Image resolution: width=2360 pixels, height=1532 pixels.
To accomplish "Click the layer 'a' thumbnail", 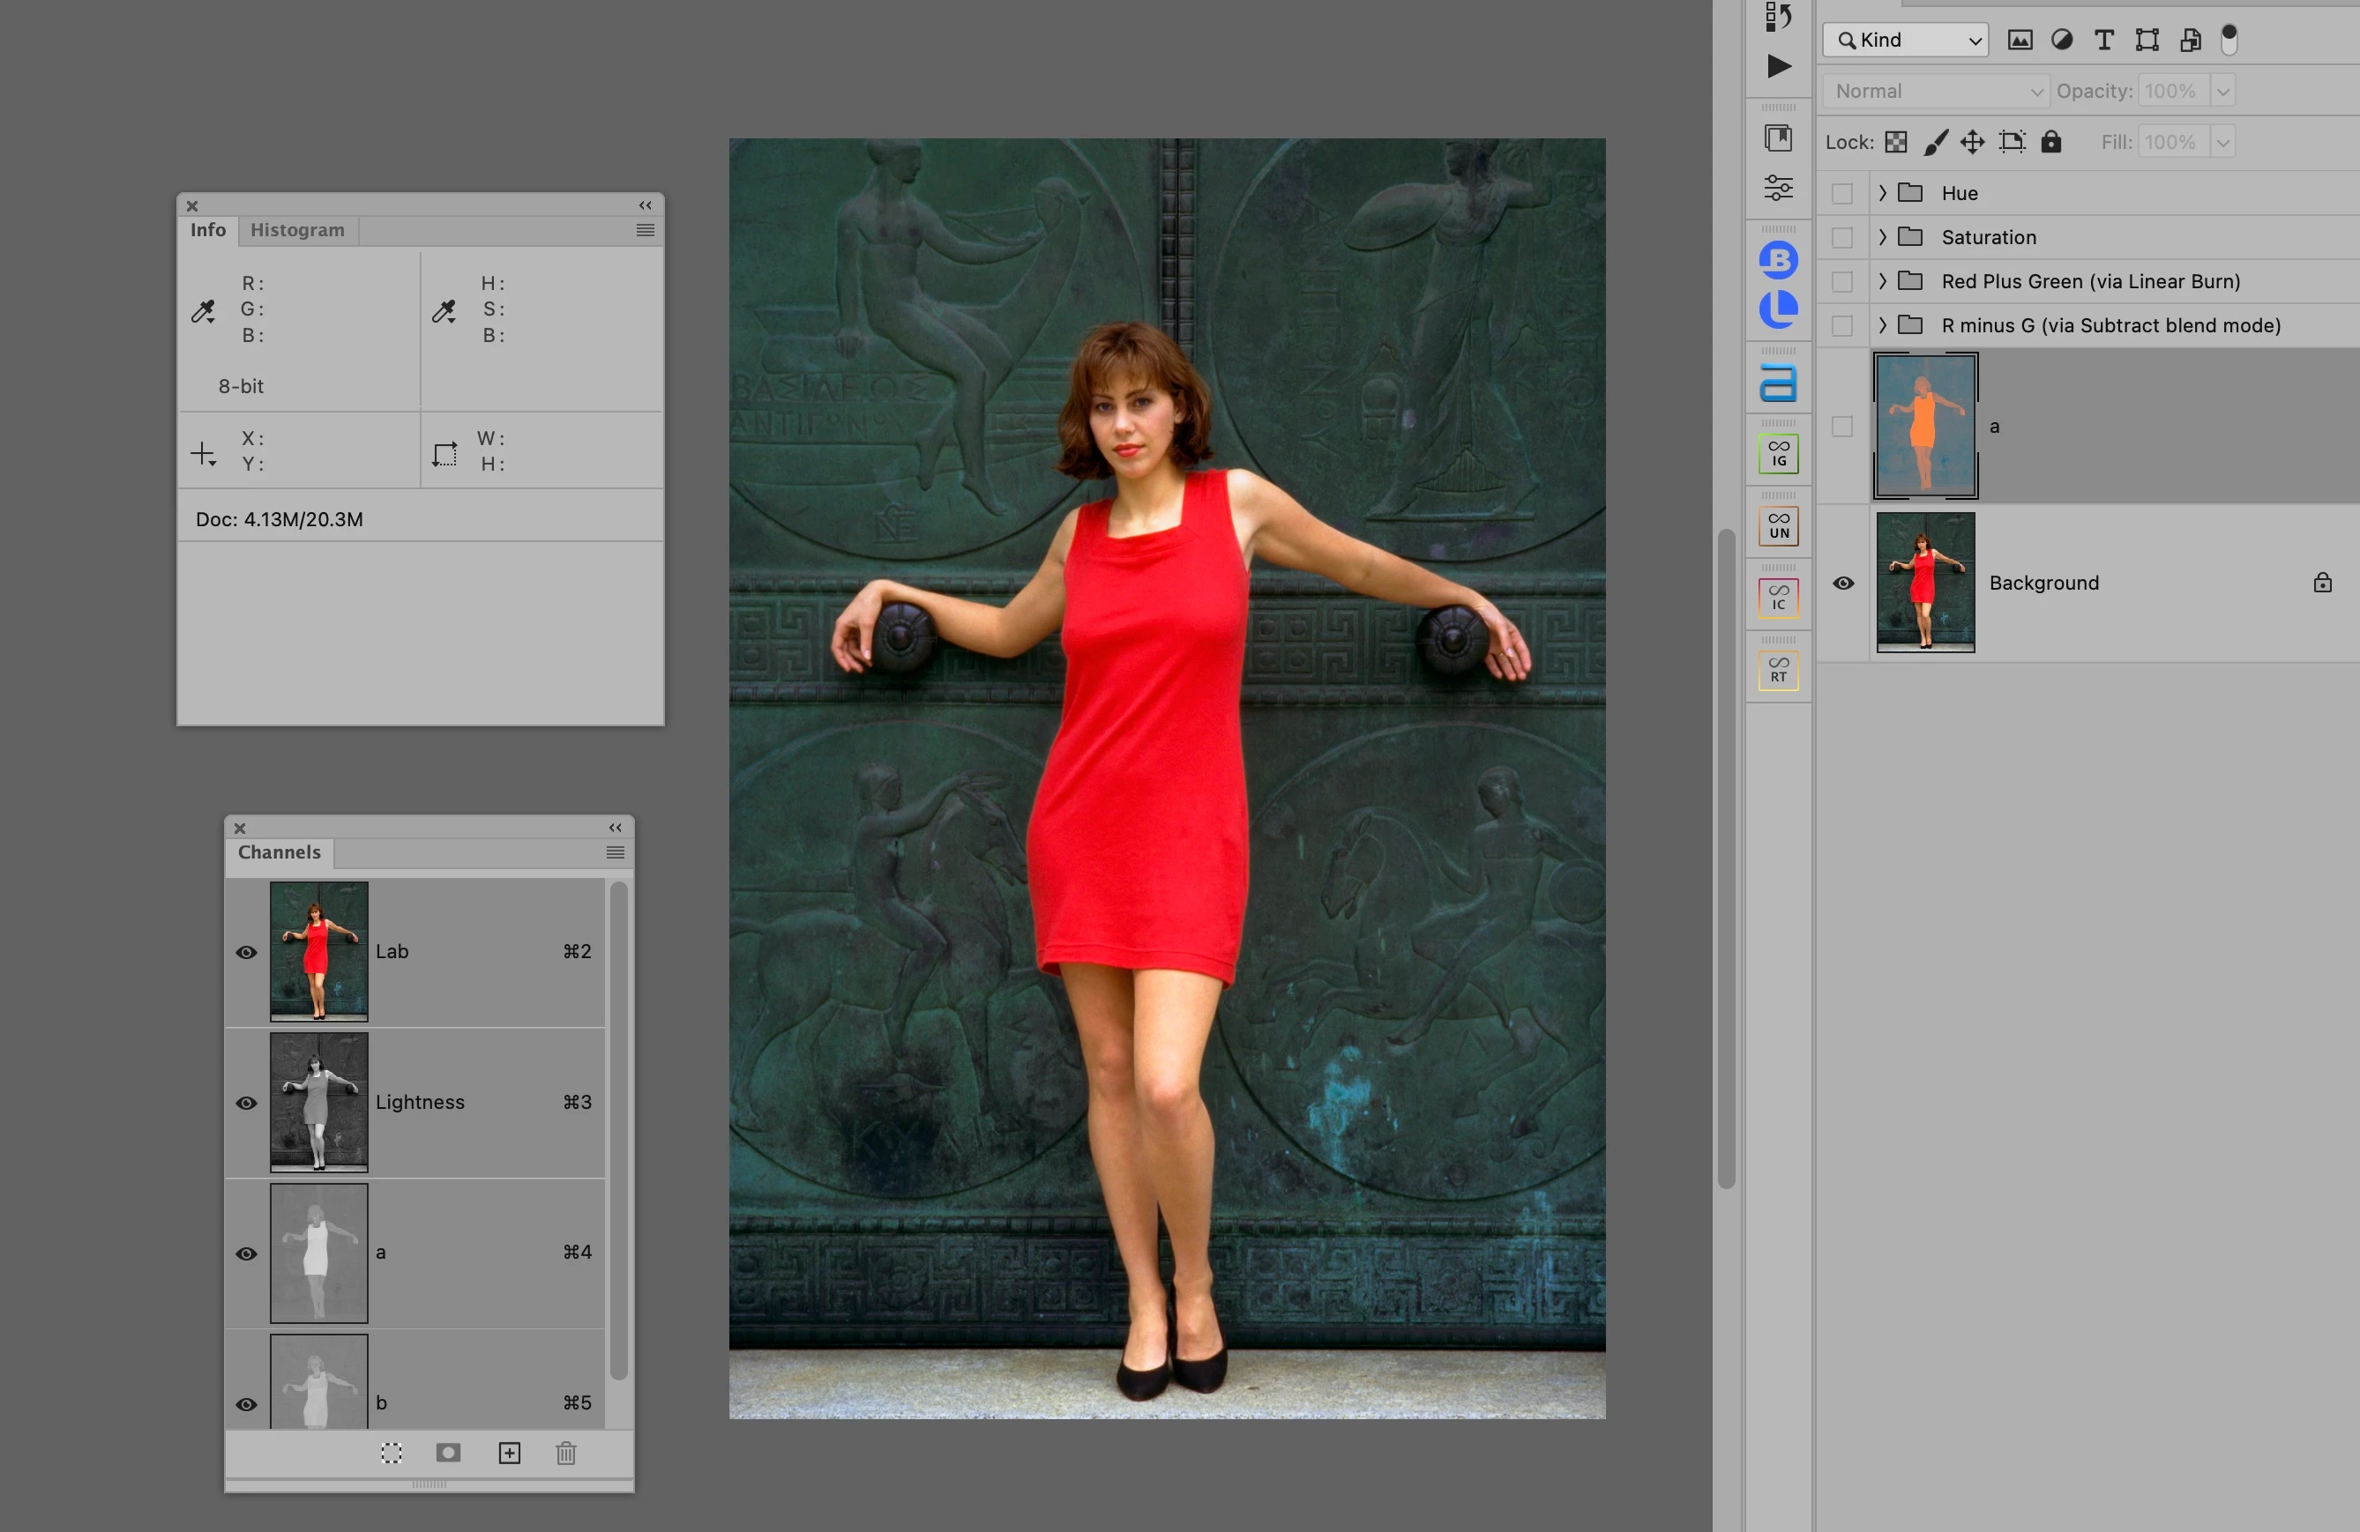I will pyautogui.click(x=1924, y=426).
